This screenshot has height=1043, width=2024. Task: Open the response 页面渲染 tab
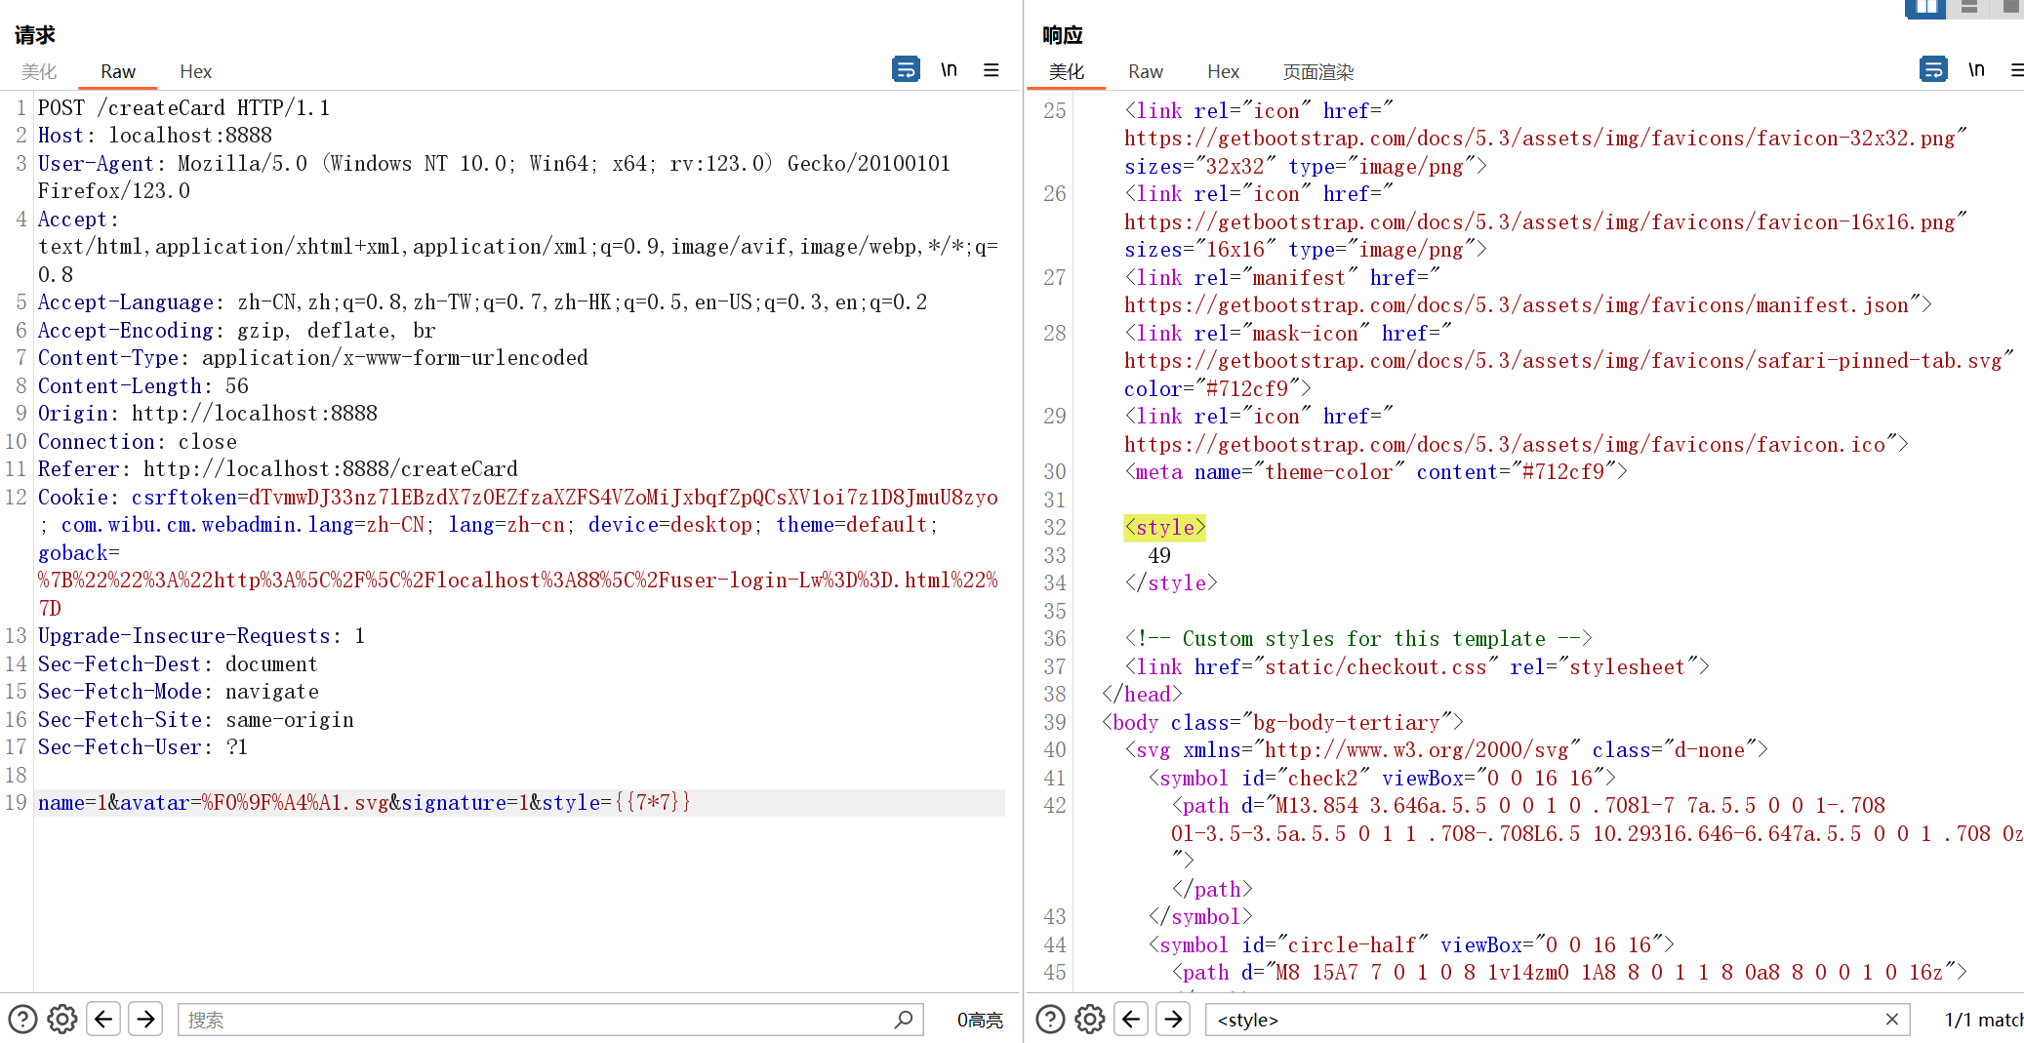click(x=1318, y=72)
